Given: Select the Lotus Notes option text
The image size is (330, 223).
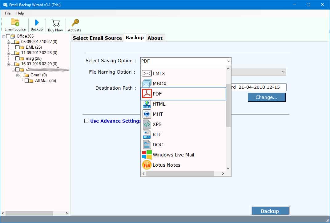Looking at the screenshot, I should coord(167,165).
